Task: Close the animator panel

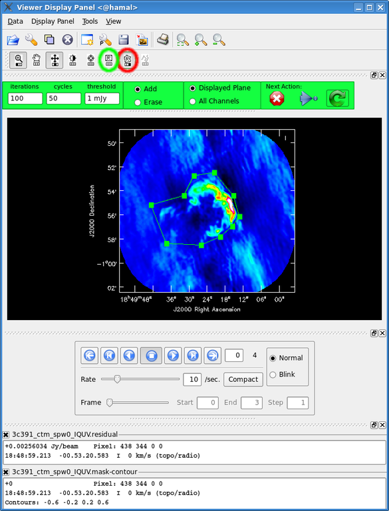Action: tap(382, 333)
